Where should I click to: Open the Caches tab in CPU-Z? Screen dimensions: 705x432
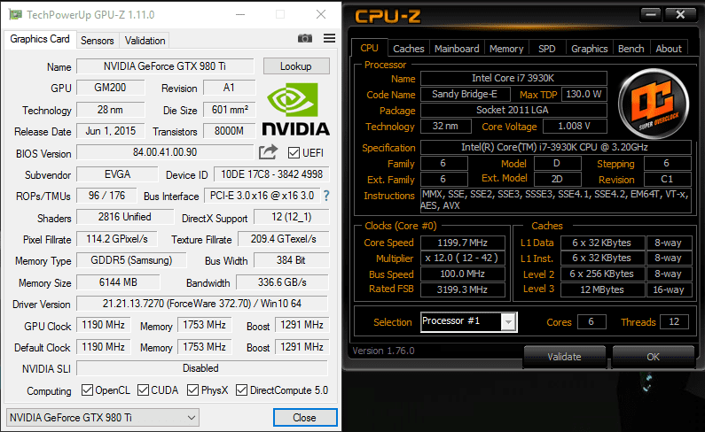408,49
